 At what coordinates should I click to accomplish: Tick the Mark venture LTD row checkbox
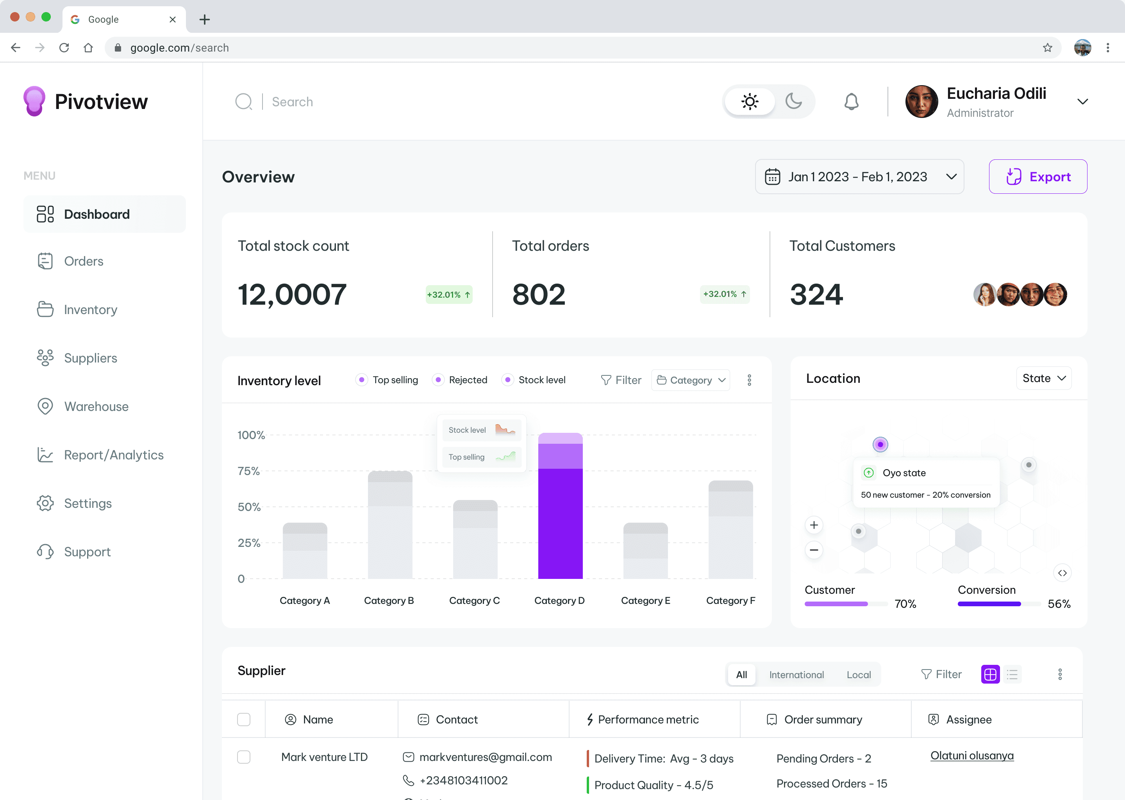(x=244, y=757)
